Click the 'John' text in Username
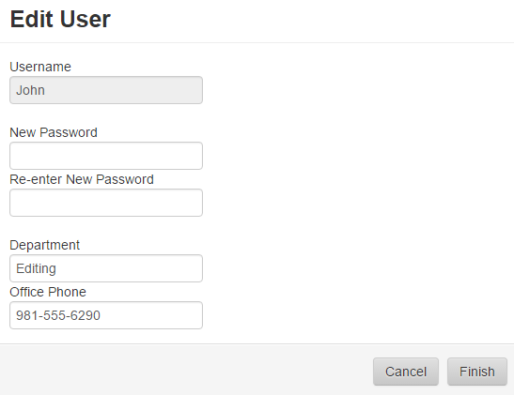 tap(30, 90)
